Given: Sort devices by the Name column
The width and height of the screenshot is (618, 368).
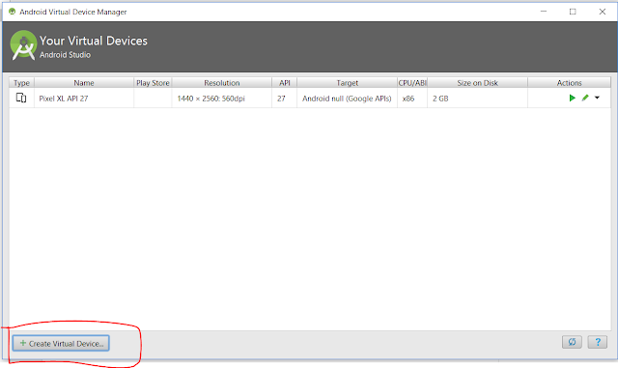Looking at the screenshot, I should 84,83.
